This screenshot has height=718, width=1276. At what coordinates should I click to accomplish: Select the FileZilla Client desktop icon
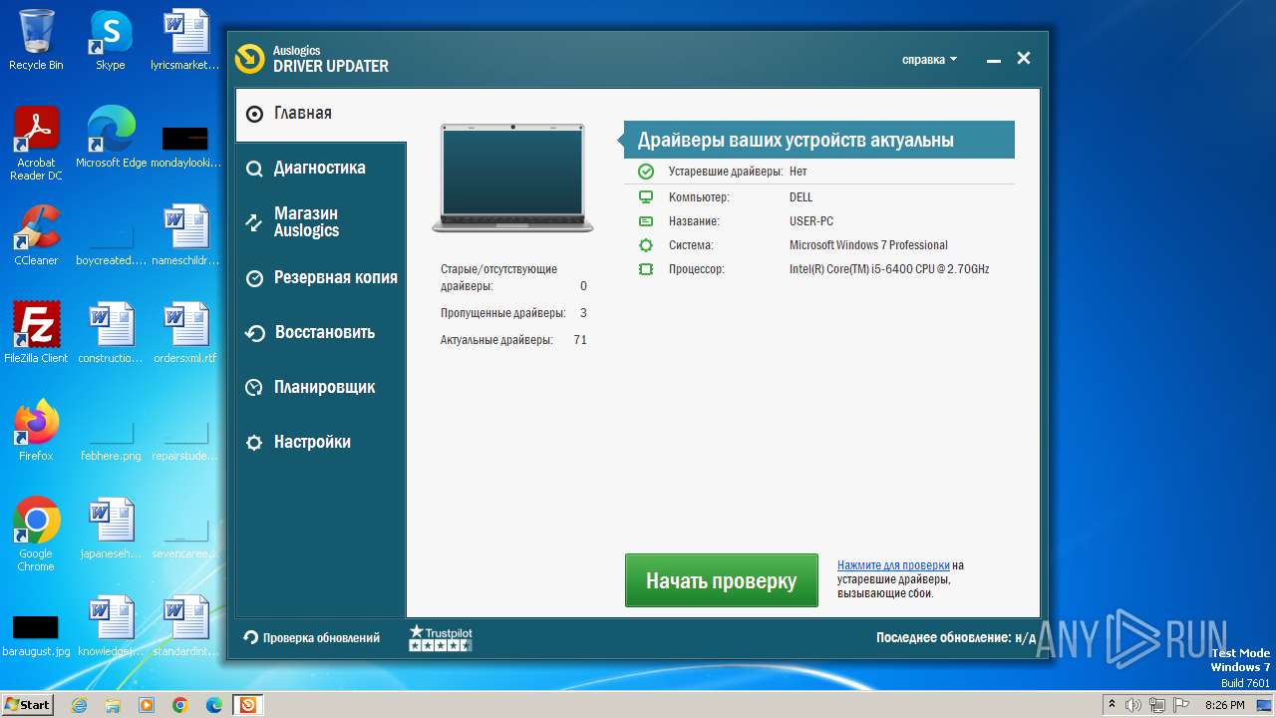(36, 333)
